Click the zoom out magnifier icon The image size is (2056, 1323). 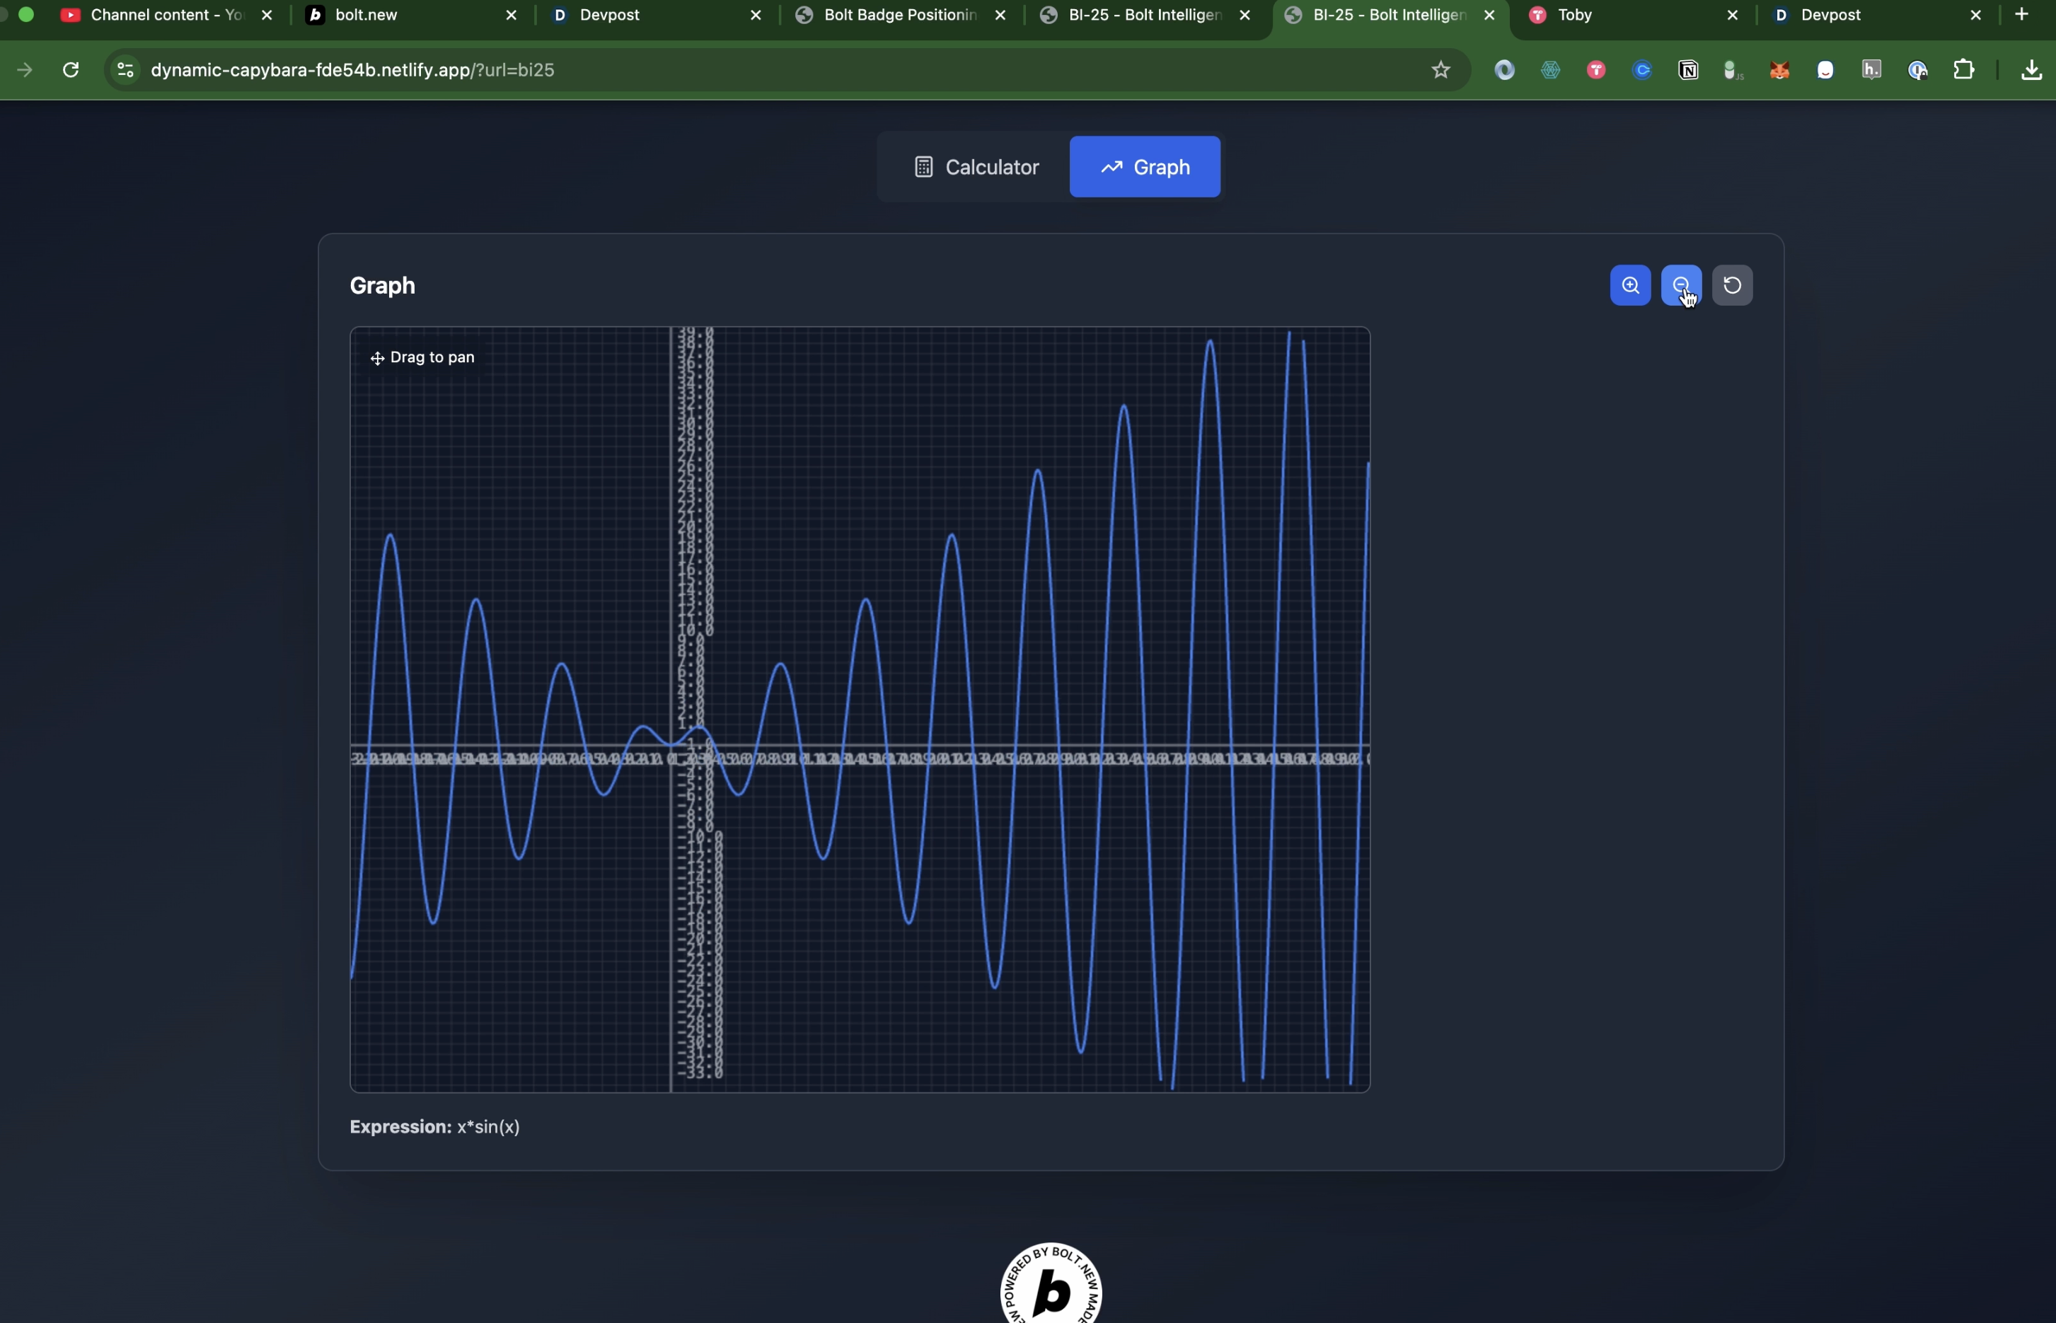point(1680,286)
